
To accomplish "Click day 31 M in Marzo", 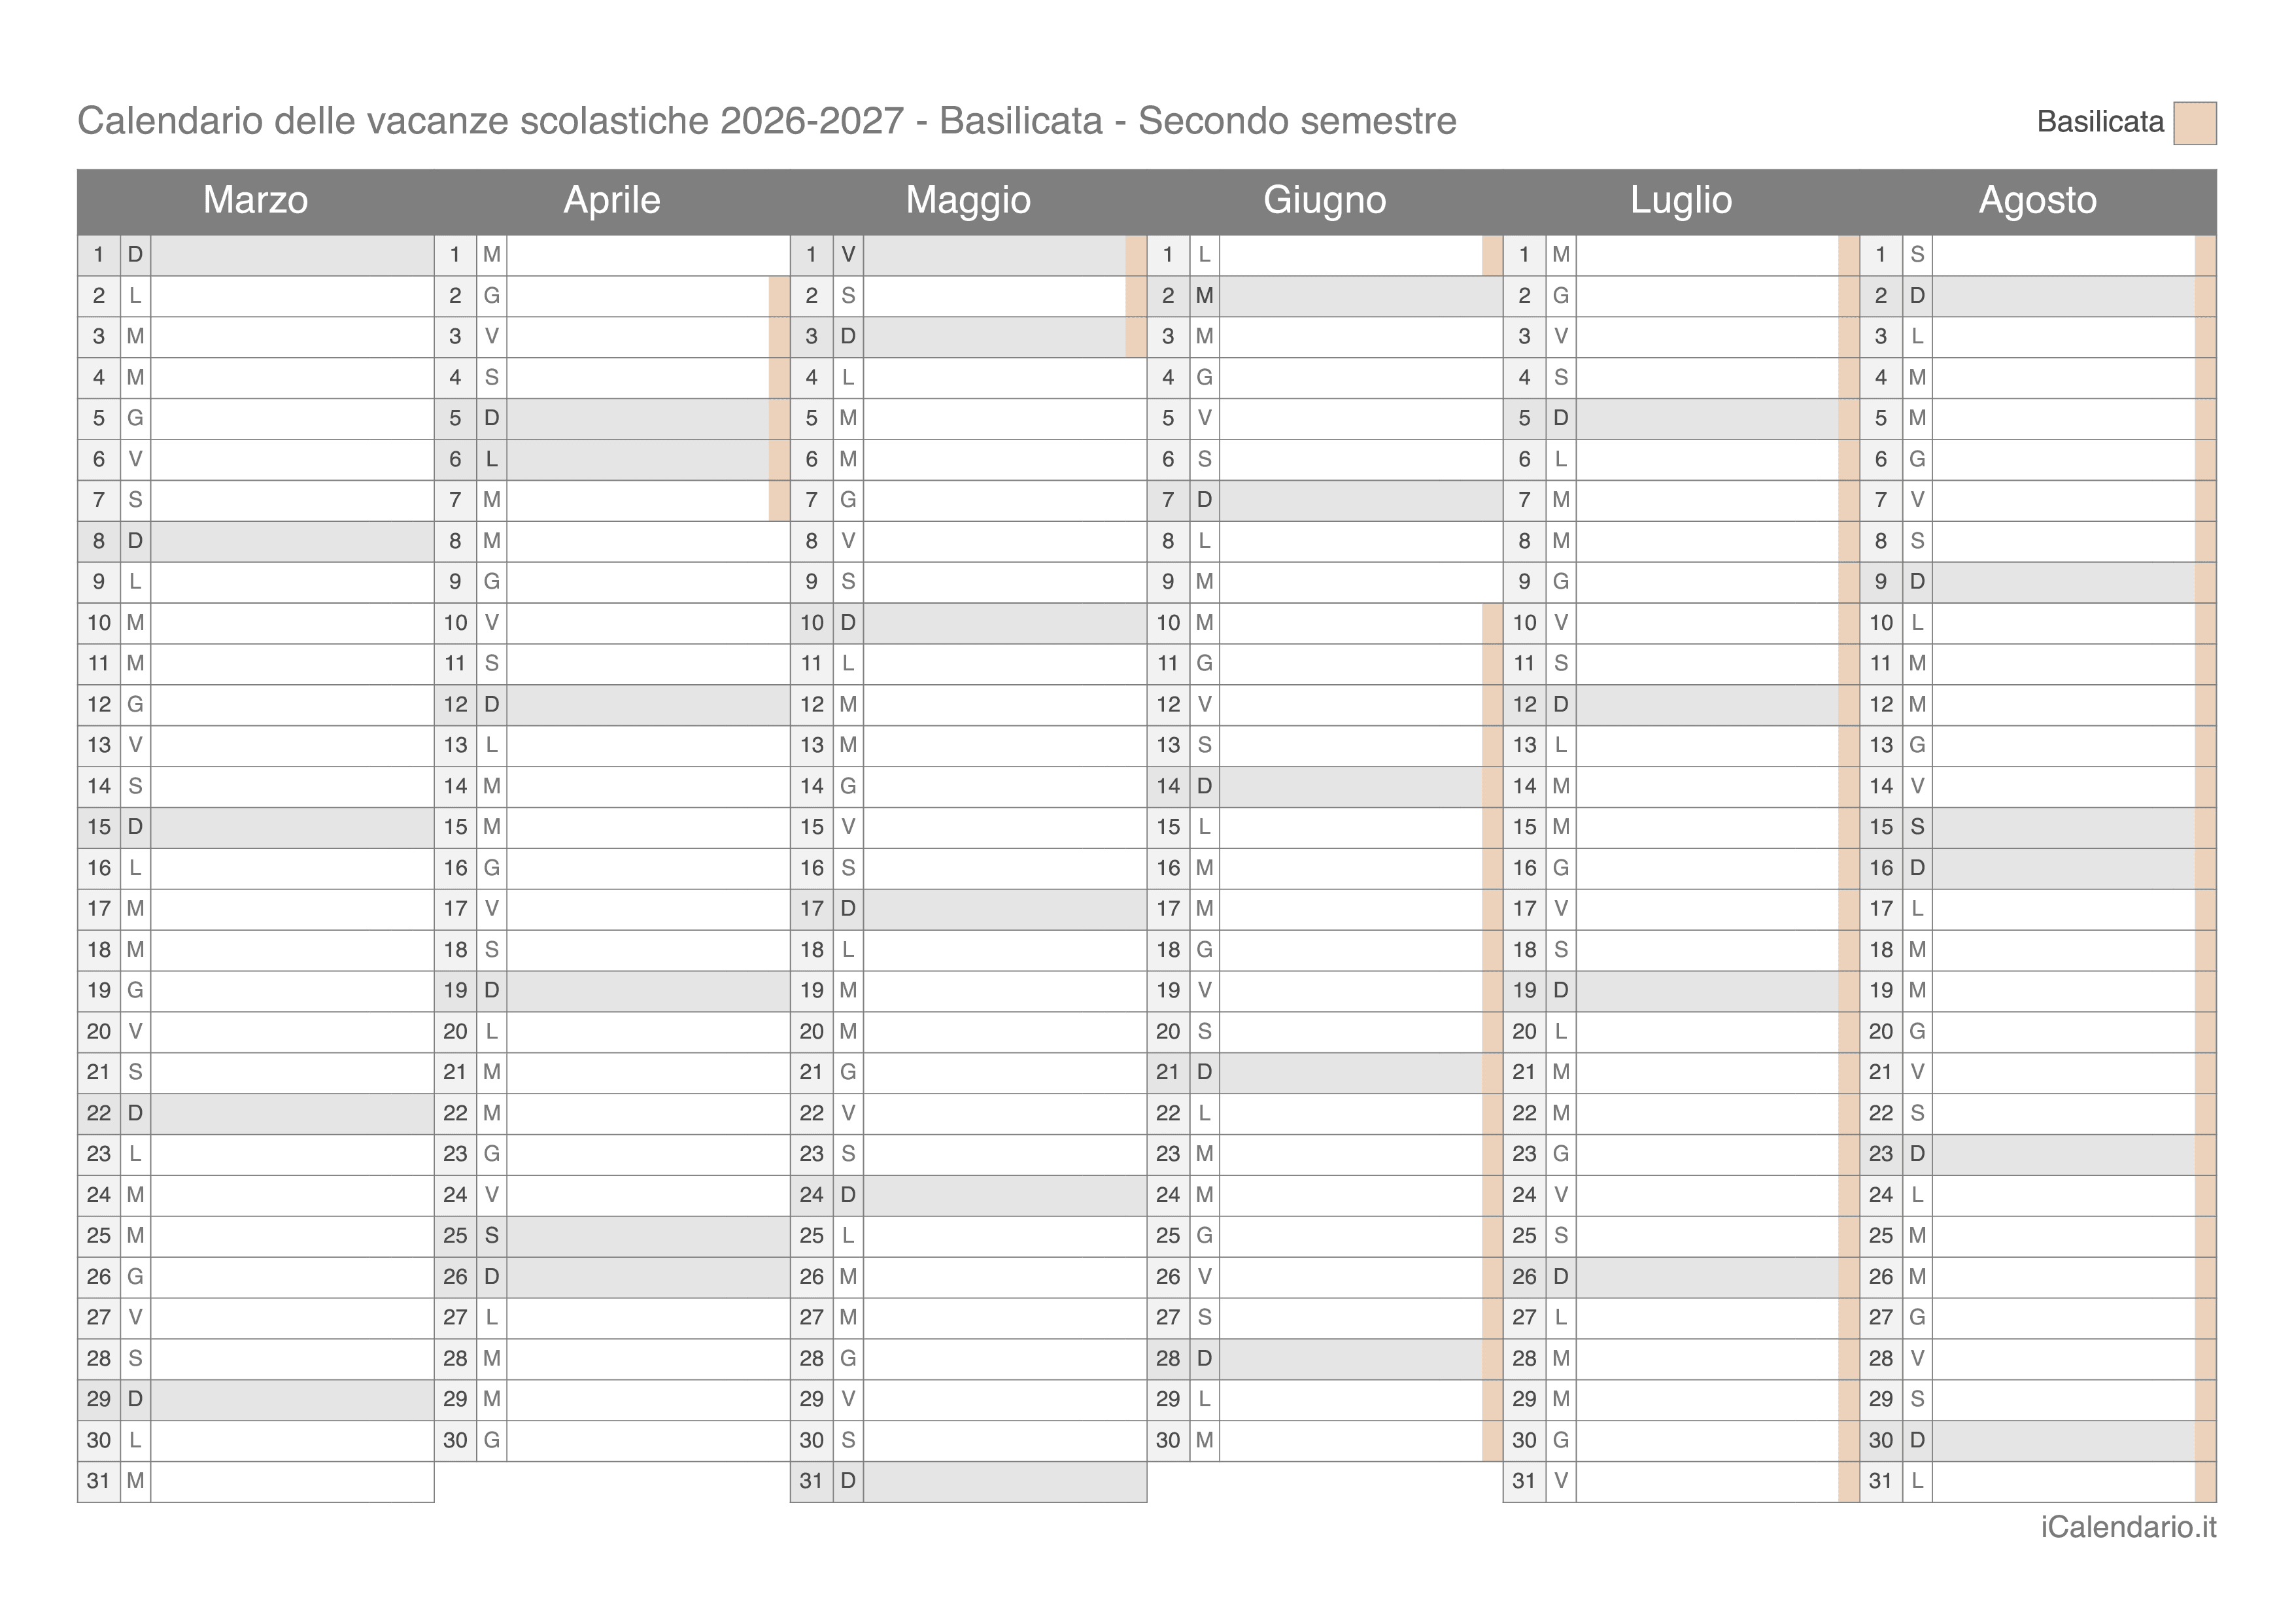I will [x=256, y=1481].
